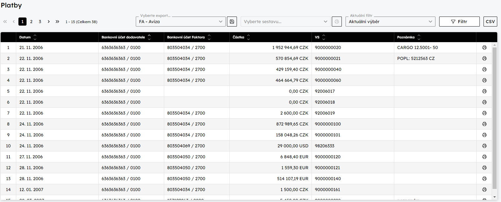Print row with VS 92006019
Viewport: 501px width, 202px height.
(484, 113)
